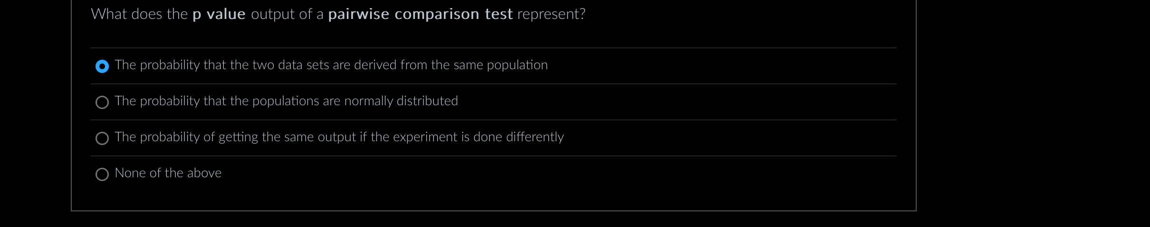Click the answer text 'None of the above'
The height and width of the screenshot is (227, 1150).
tap(168, 173)
